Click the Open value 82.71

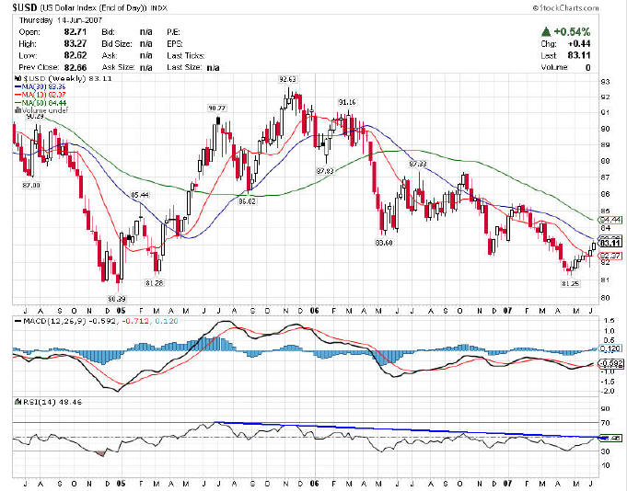pyautogui.click(x=75, y=32)
